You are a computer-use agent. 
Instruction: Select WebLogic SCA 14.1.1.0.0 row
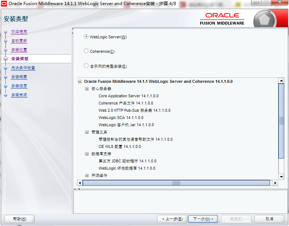coord(121,118)
